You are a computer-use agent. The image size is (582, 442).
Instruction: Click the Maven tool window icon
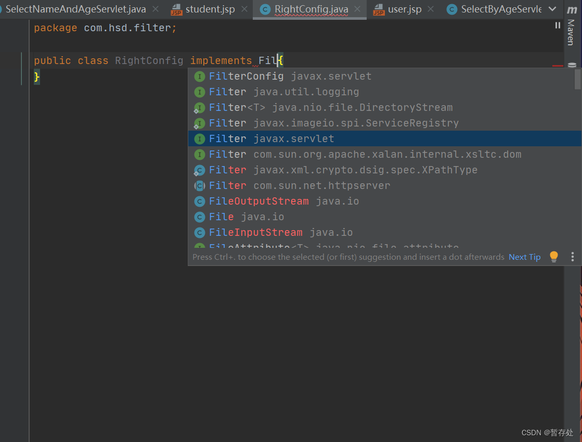click(x=572, y=10)
